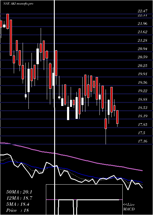Click the MACD histogram box at the bottom
153x215 pixels.
coord(84,200)
